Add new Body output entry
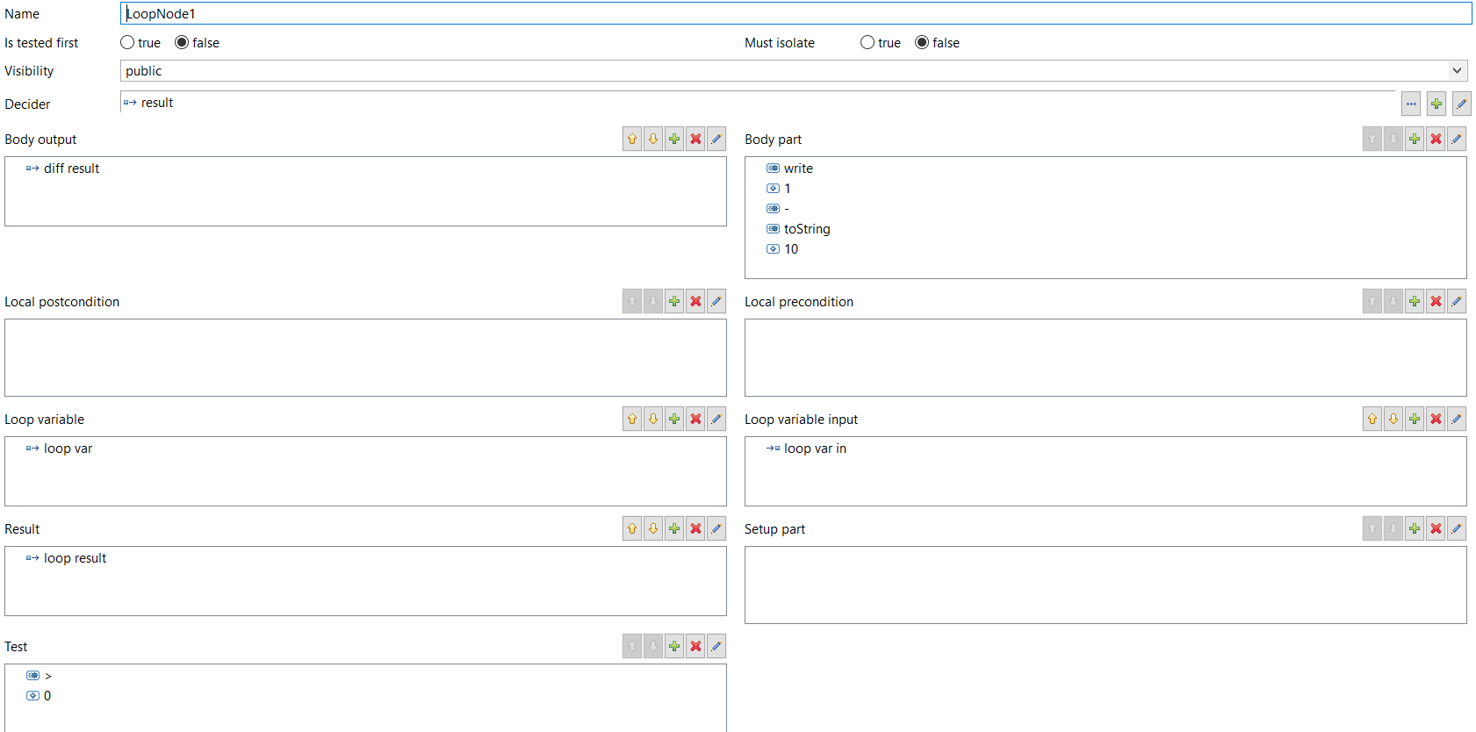 coord(674,139)
